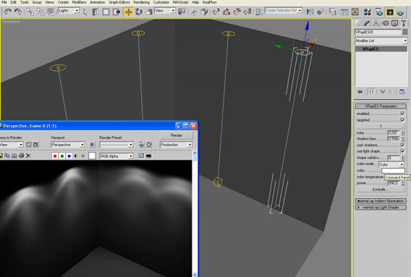The image size is (411, 277).
Task: Click the white swatch in render window
Action: click(x=92, y=155)
